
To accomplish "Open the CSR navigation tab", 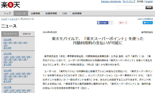I will pos(65,13).
